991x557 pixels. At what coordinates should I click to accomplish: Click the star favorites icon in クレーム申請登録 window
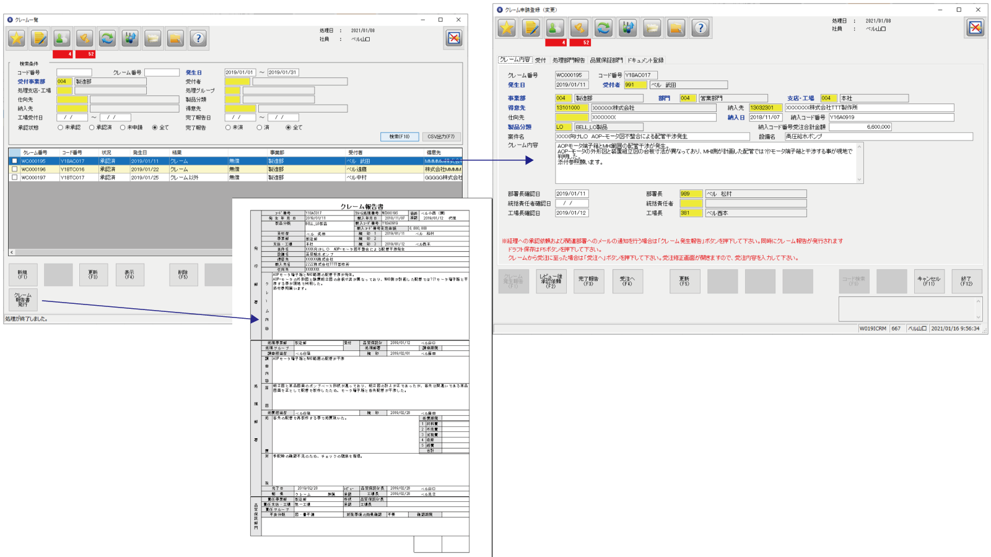tap(507, 28)
